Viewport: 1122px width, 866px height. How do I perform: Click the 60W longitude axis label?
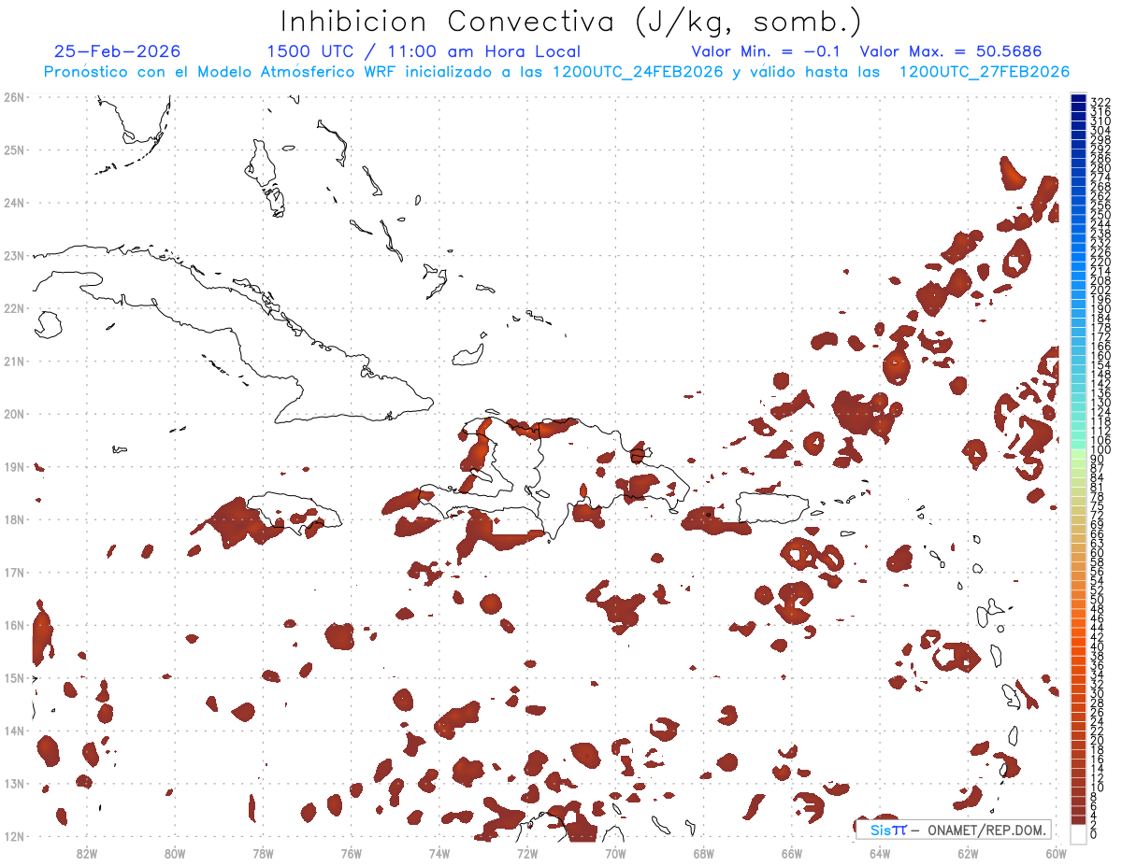tap(1057, 852)
